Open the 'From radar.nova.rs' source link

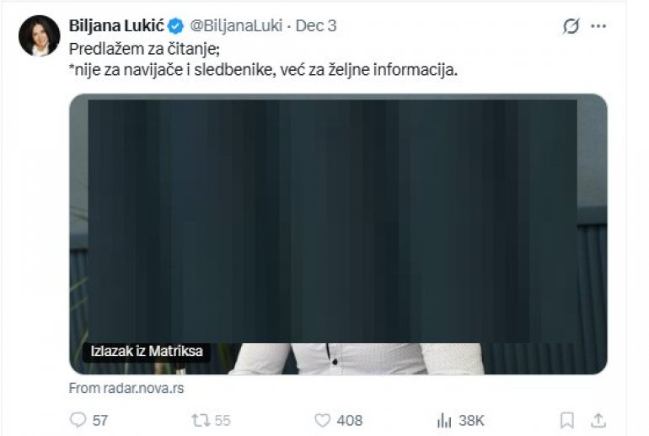[126, 389]
